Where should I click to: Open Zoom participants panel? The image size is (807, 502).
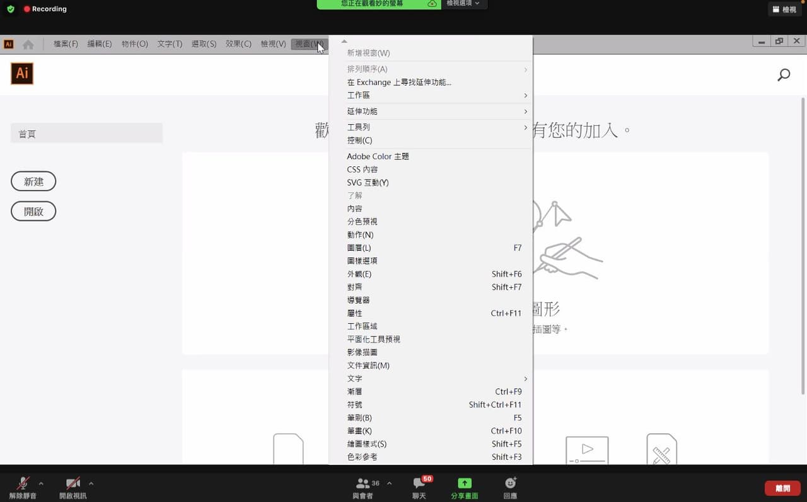coord(363,488)
